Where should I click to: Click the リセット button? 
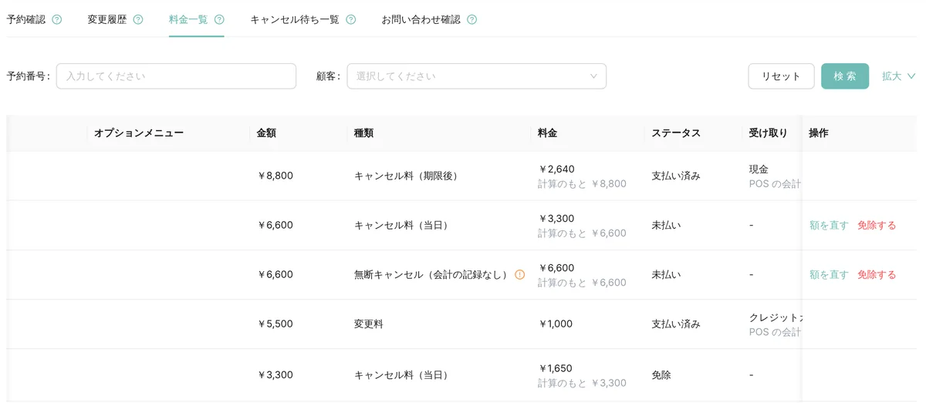pos(781,76)
